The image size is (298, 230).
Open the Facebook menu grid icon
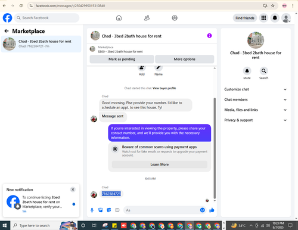point(263,18)
